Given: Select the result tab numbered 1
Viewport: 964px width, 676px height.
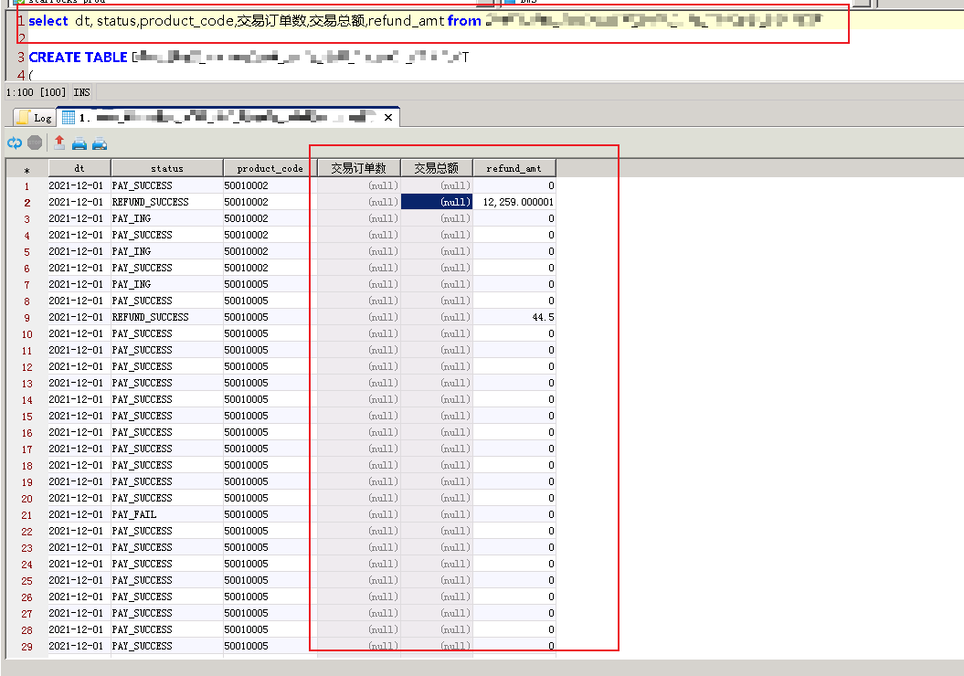Looking at the screenshot, I should click(228, 117).
